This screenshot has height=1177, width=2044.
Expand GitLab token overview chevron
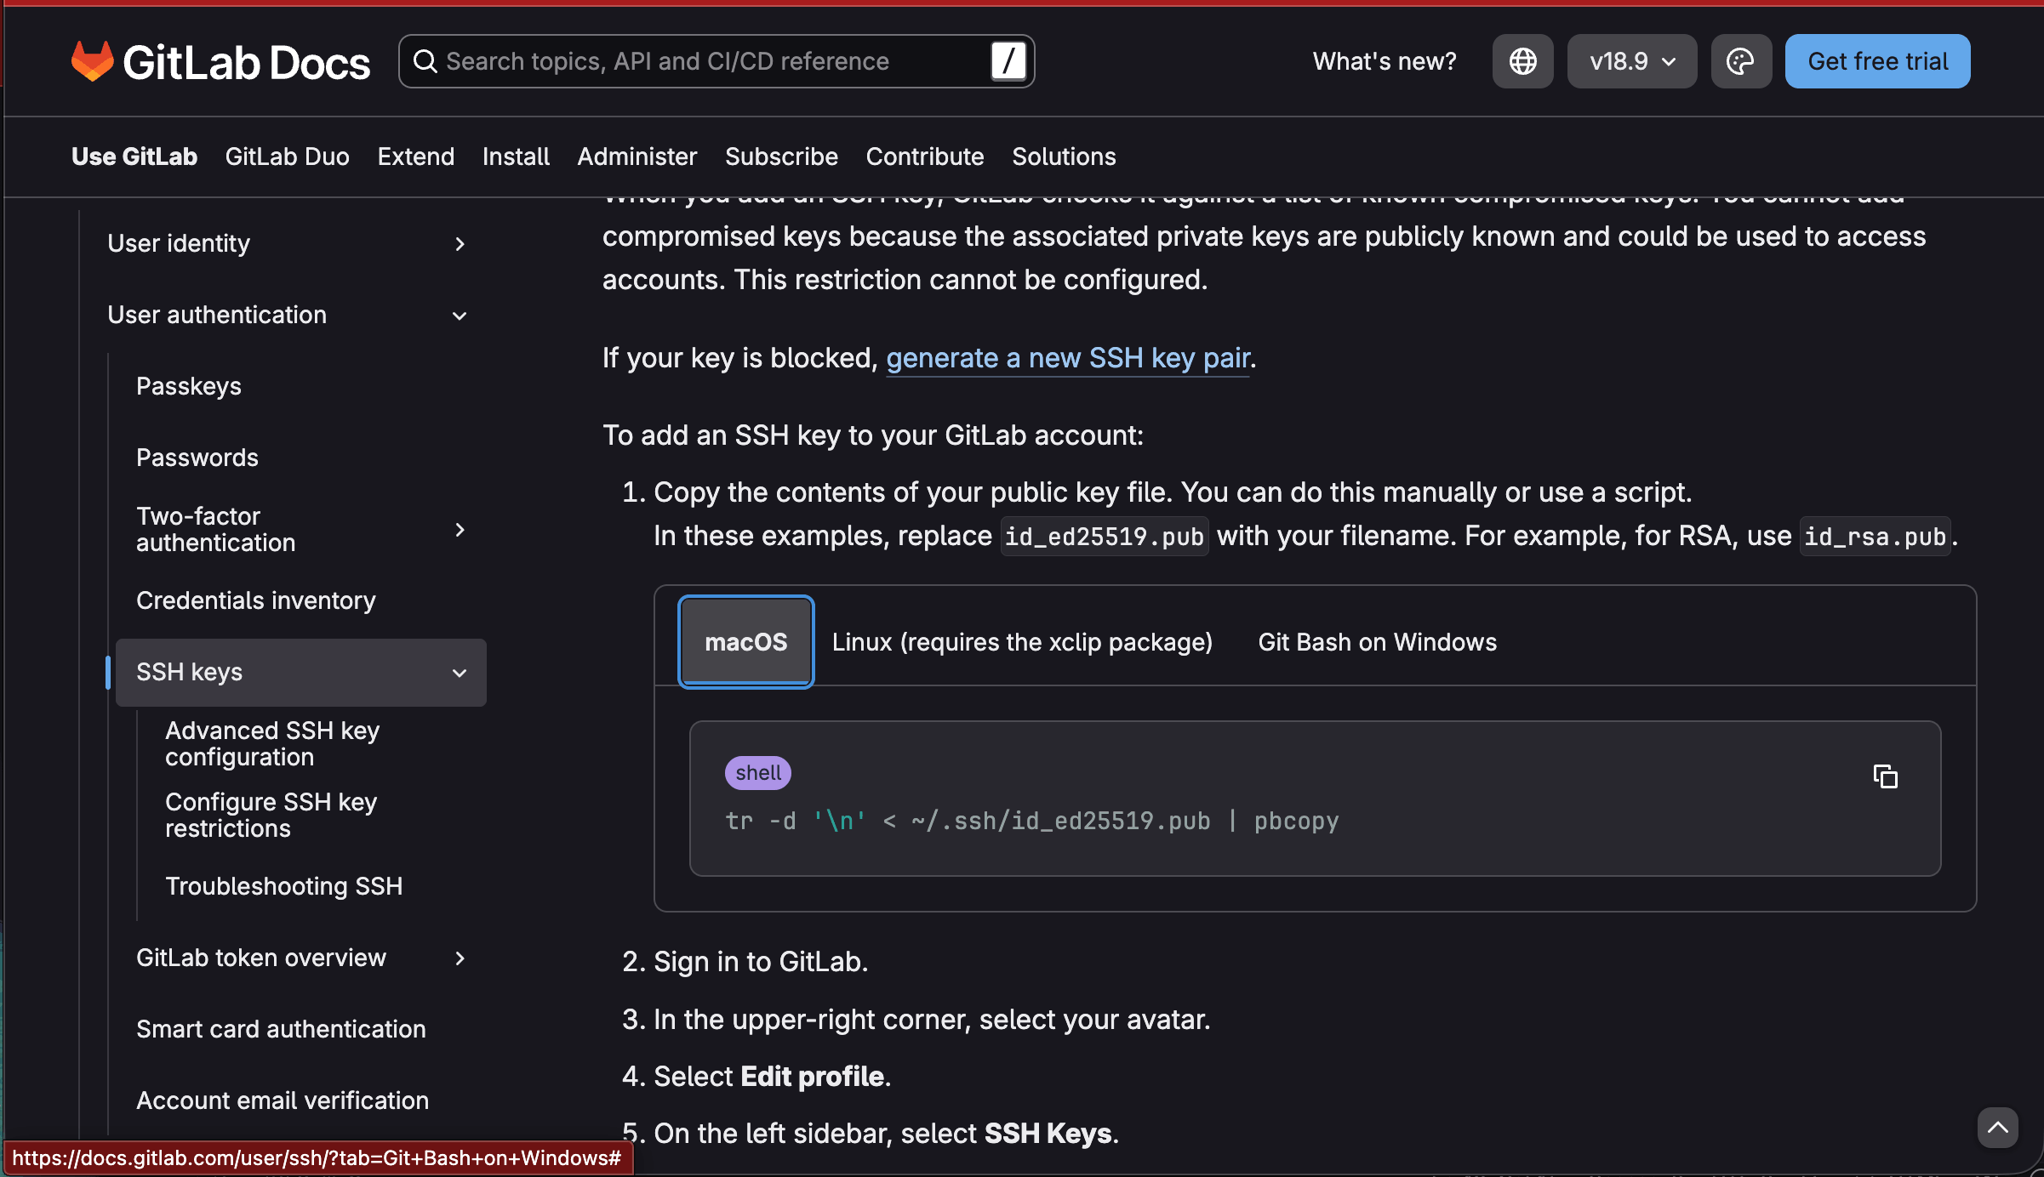click(x=460, y=958)
